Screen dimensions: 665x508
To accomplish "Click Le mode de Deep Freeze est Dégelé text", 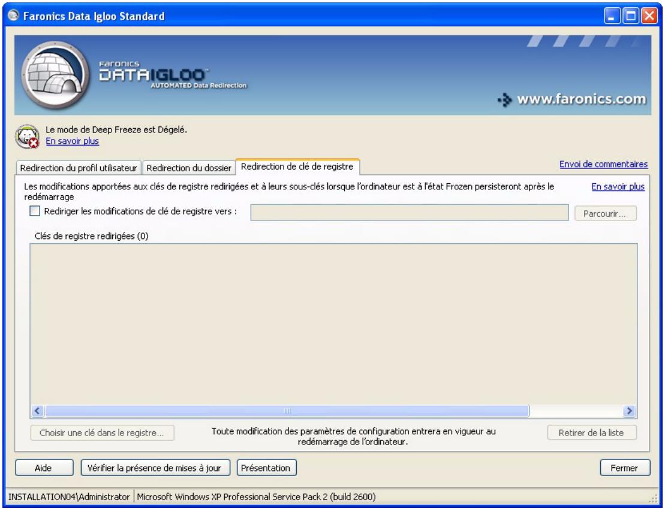I will click(116, 129).
